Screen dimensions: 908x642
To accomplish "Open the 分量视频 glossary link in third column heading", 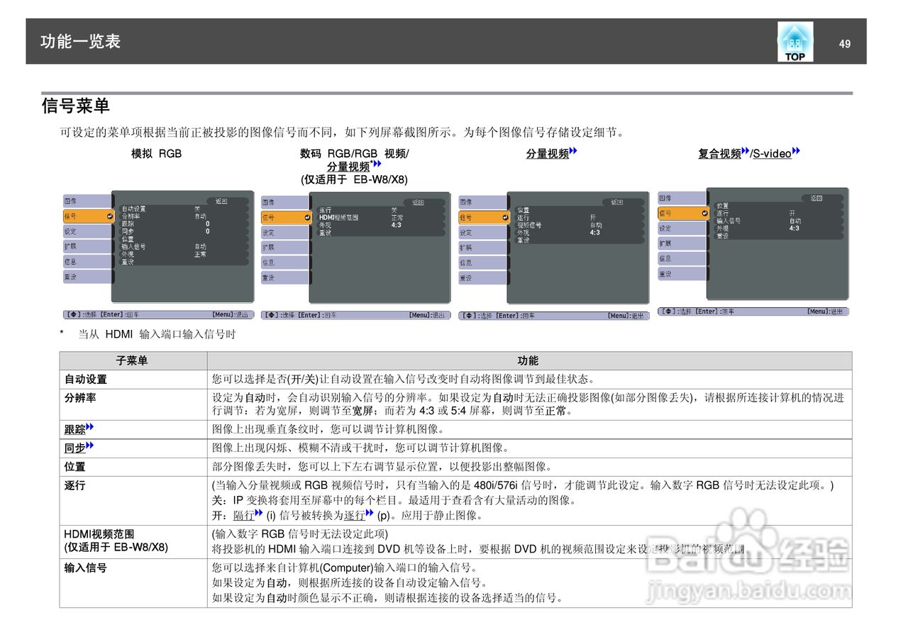I will 552,153.
